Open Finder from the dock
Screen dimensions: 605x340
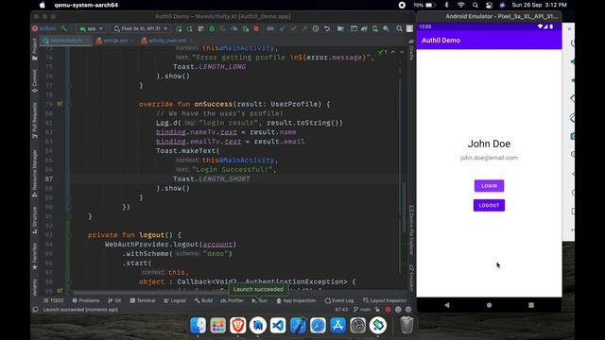click(x=198, y=325)
